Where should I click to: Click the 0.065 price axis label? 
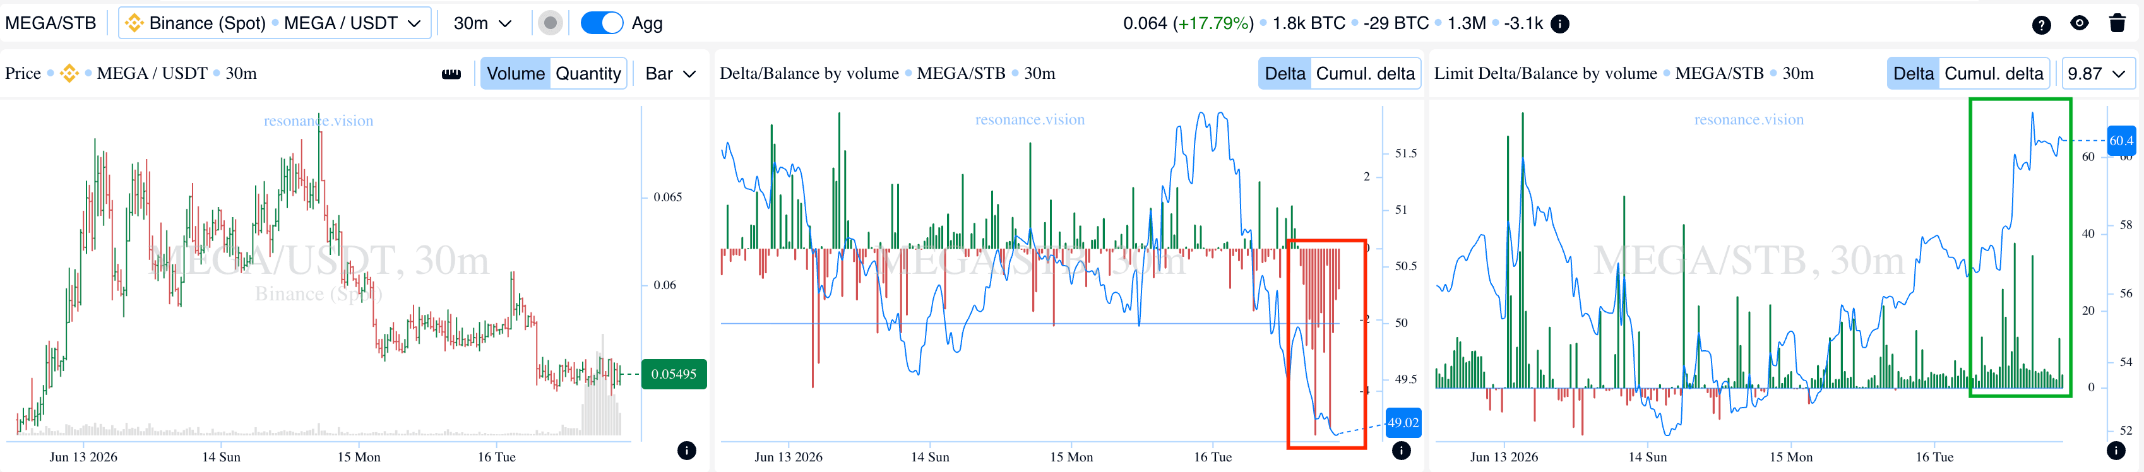click(x=667, y=198)
